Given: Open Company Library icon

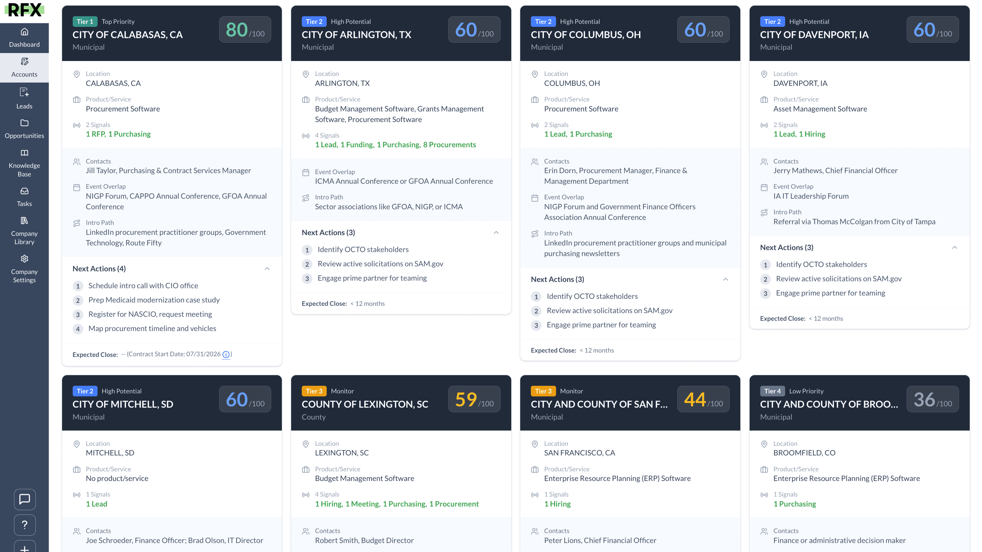Looking at the screenshot, I should [24, 221].
